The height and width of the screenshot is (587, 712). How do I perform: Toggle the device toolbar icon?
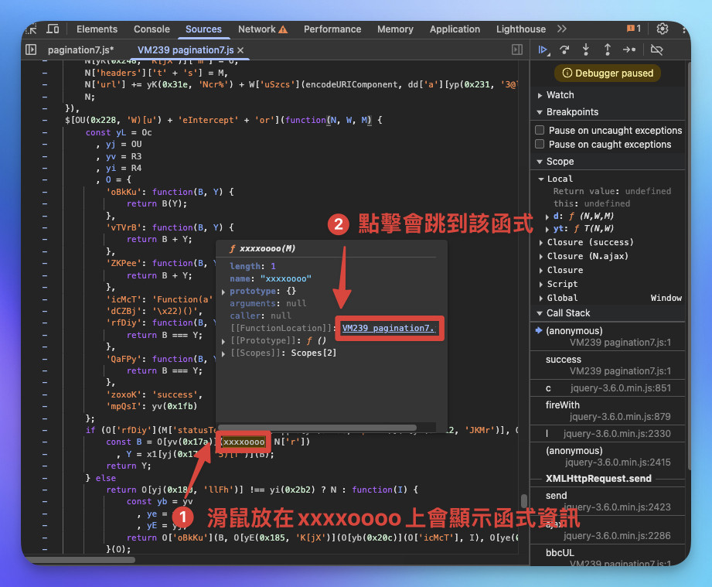[53, 29]
